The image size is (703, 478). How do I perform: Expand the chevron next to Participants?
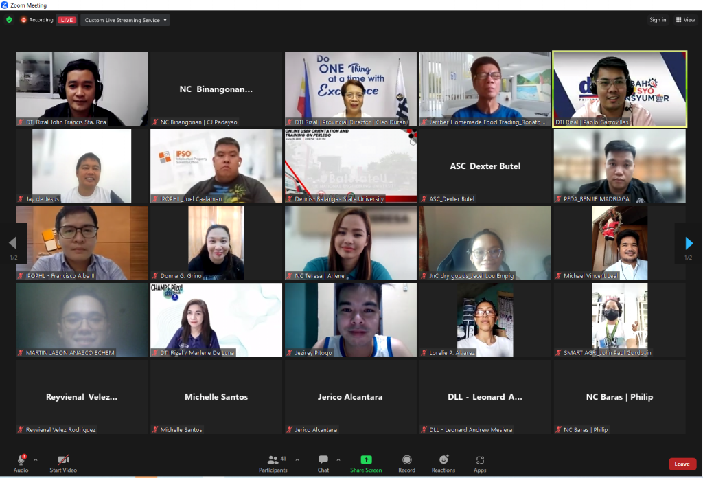point(297,459)
